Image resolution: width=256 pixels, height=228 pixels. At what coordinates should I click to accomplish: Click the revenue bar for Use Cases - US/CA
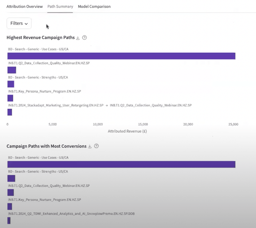click(121, 56)
